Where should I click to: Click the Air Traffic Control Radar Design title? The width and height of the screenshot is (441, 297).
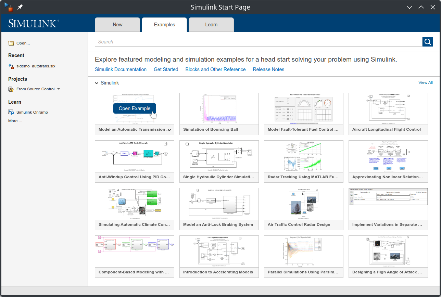click(299, 225)
